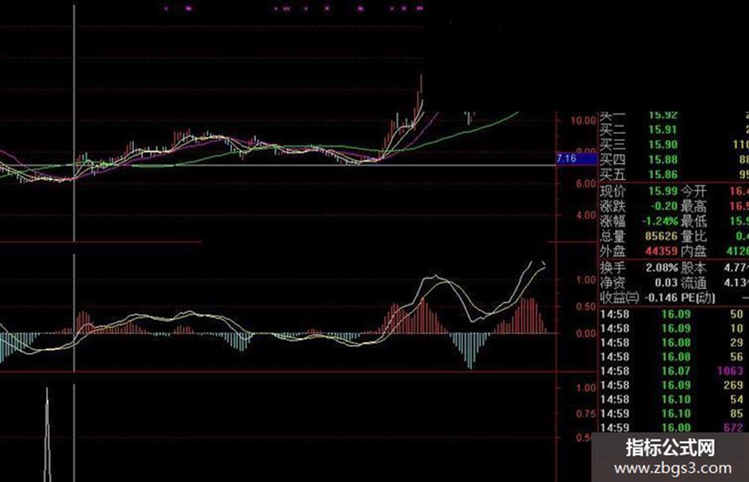Click the 最高 label
Image resolution: width=749 pixels, height=482 pixels.
point(694,206)
